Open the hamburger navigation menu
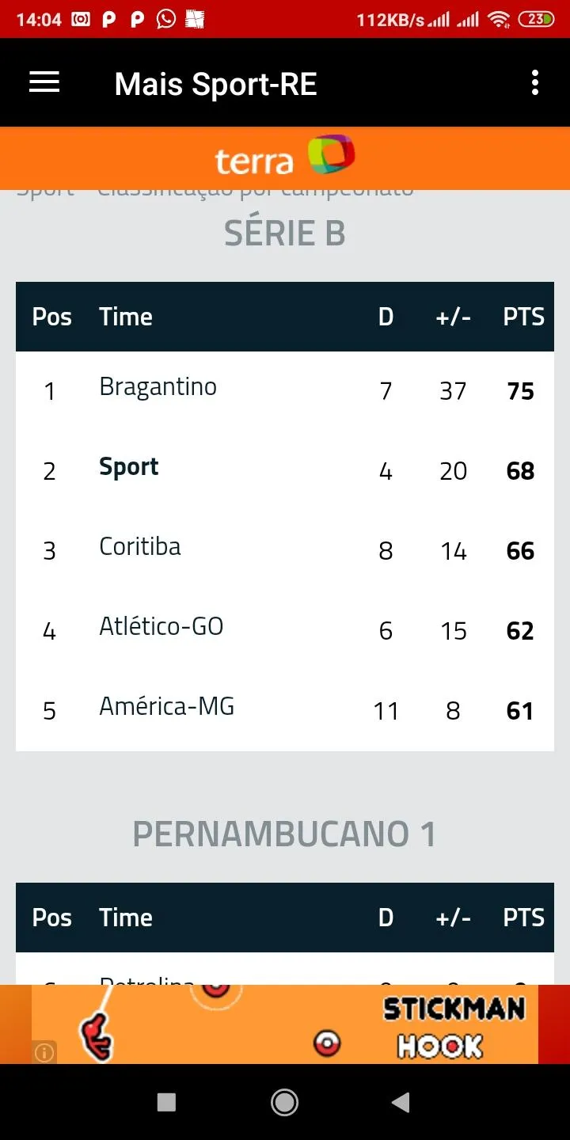 (x=44, y=82)
